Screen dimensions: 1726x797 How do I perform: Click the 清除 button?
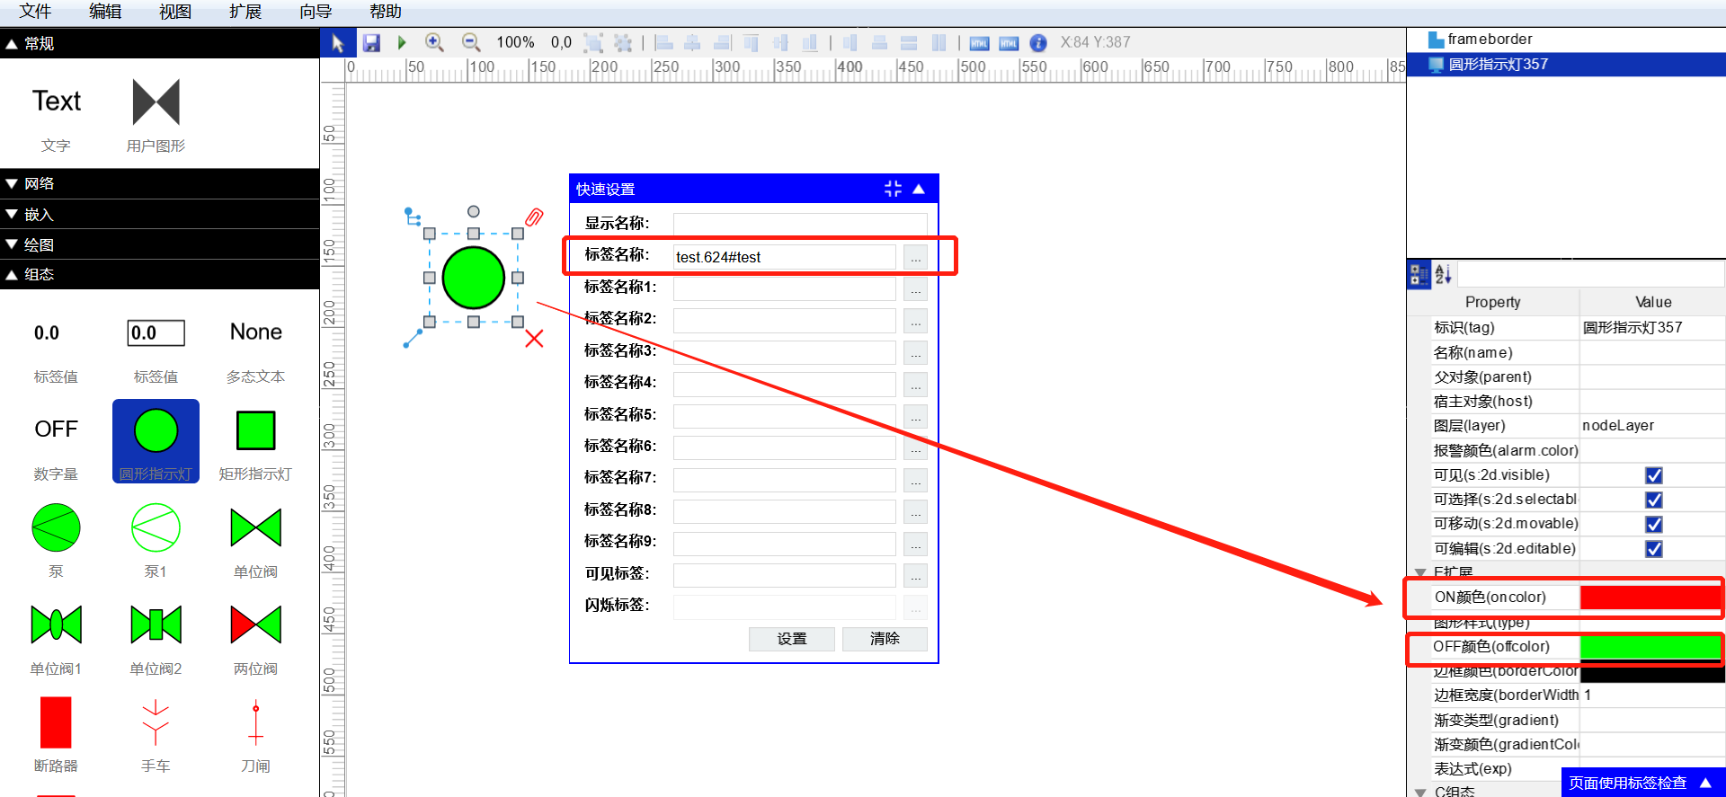coord(885,639)
